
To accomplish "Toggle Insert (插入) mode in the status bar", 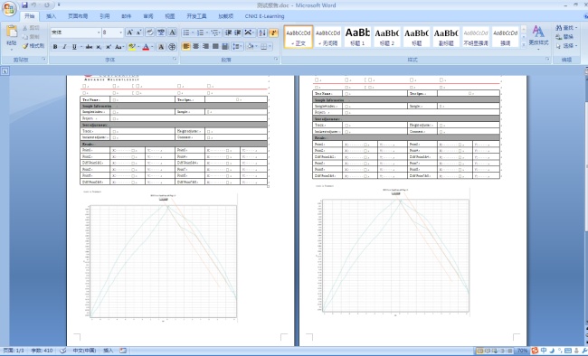I will (108, 351).
